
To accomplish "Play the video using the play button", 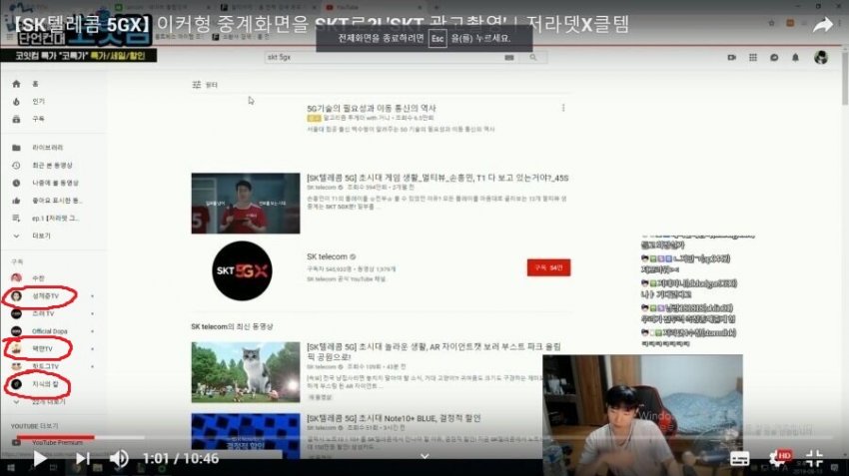I will tap(40, 459).
